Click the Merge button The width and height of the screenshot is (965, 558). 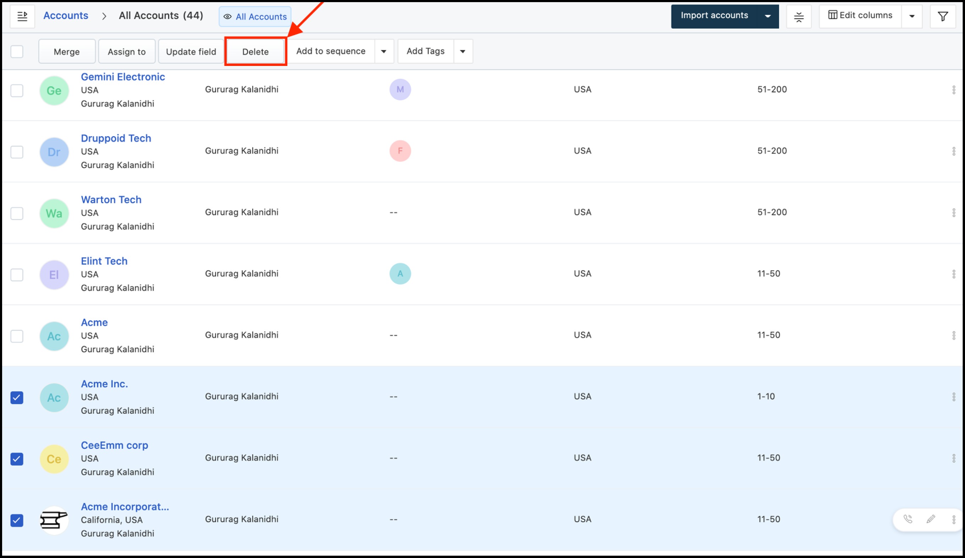(67, 52)
